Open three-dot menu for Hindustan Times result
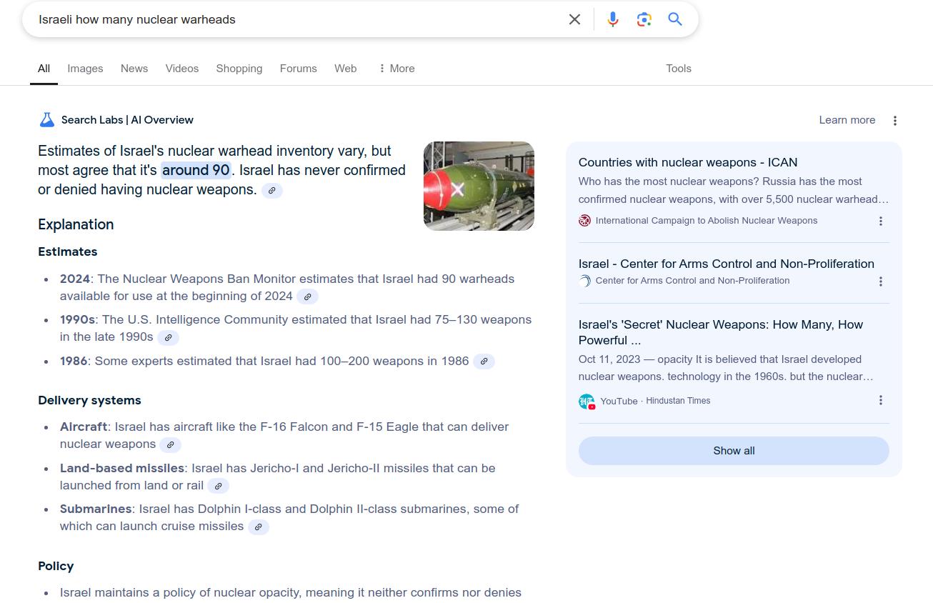The width and height of the screenshot is (933, 603). pos(880,401)
